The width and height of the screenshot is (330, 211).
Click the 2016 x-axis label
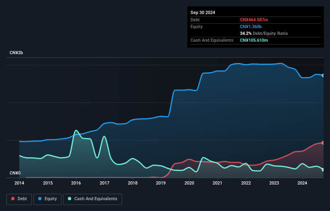pos(76,183)
